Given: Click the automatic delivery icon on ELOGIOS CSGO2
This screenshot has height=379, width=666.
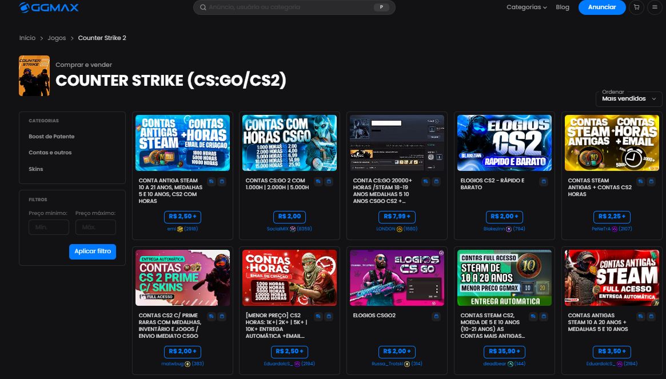Looking at the screenshot, I should tap(436, 316).
